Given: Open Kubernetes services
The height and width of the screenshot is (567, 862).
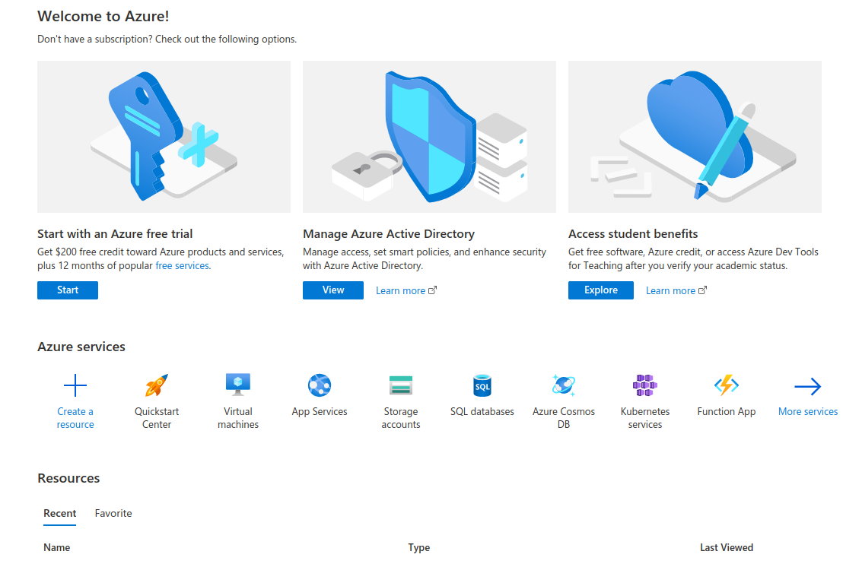Looking at the screenshot, I should point(644,385).
